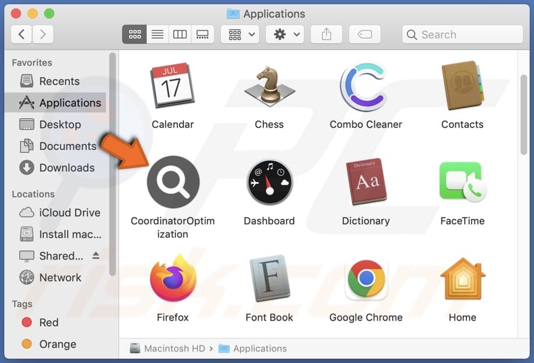Select the FaceTime app icon
This screenshot has width=534, height=363.
pyautogui.click(x=463, y=182)
